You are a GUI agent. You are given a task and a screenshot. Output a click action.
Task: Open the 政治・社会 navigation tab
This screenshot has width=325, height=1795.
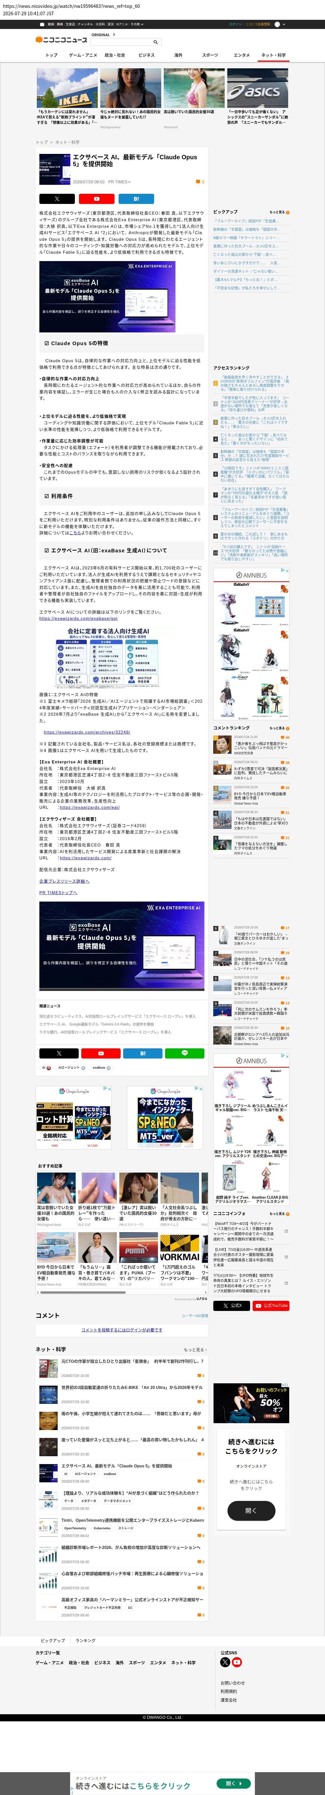point(115,55)
